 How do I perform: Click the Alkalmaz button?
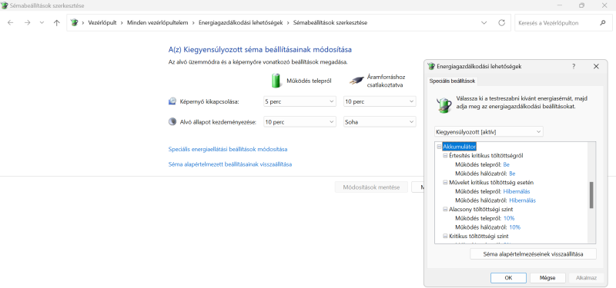[587, 278]
